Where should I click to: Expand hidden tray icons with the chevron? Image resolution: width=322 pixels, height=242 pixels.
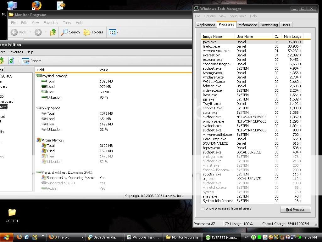(246, 237)
